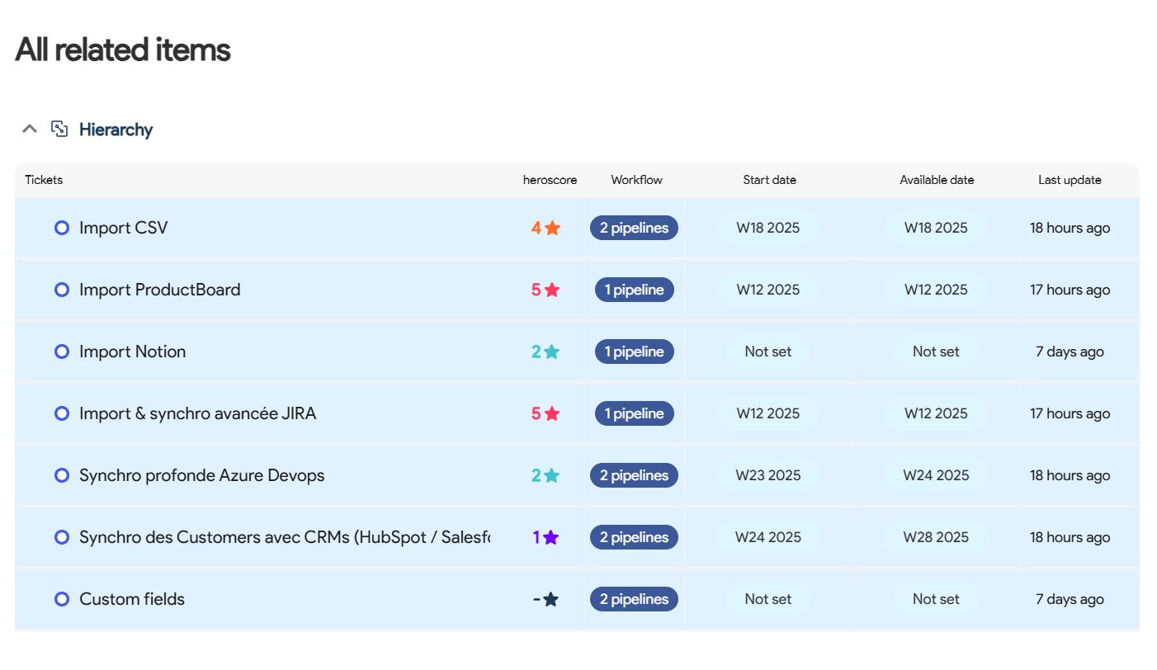Click the red star on Import & synchro avancée JIRA
The height and width of the screenshot is (670, 1157).
pyautogui.click(x=552, y=413)
